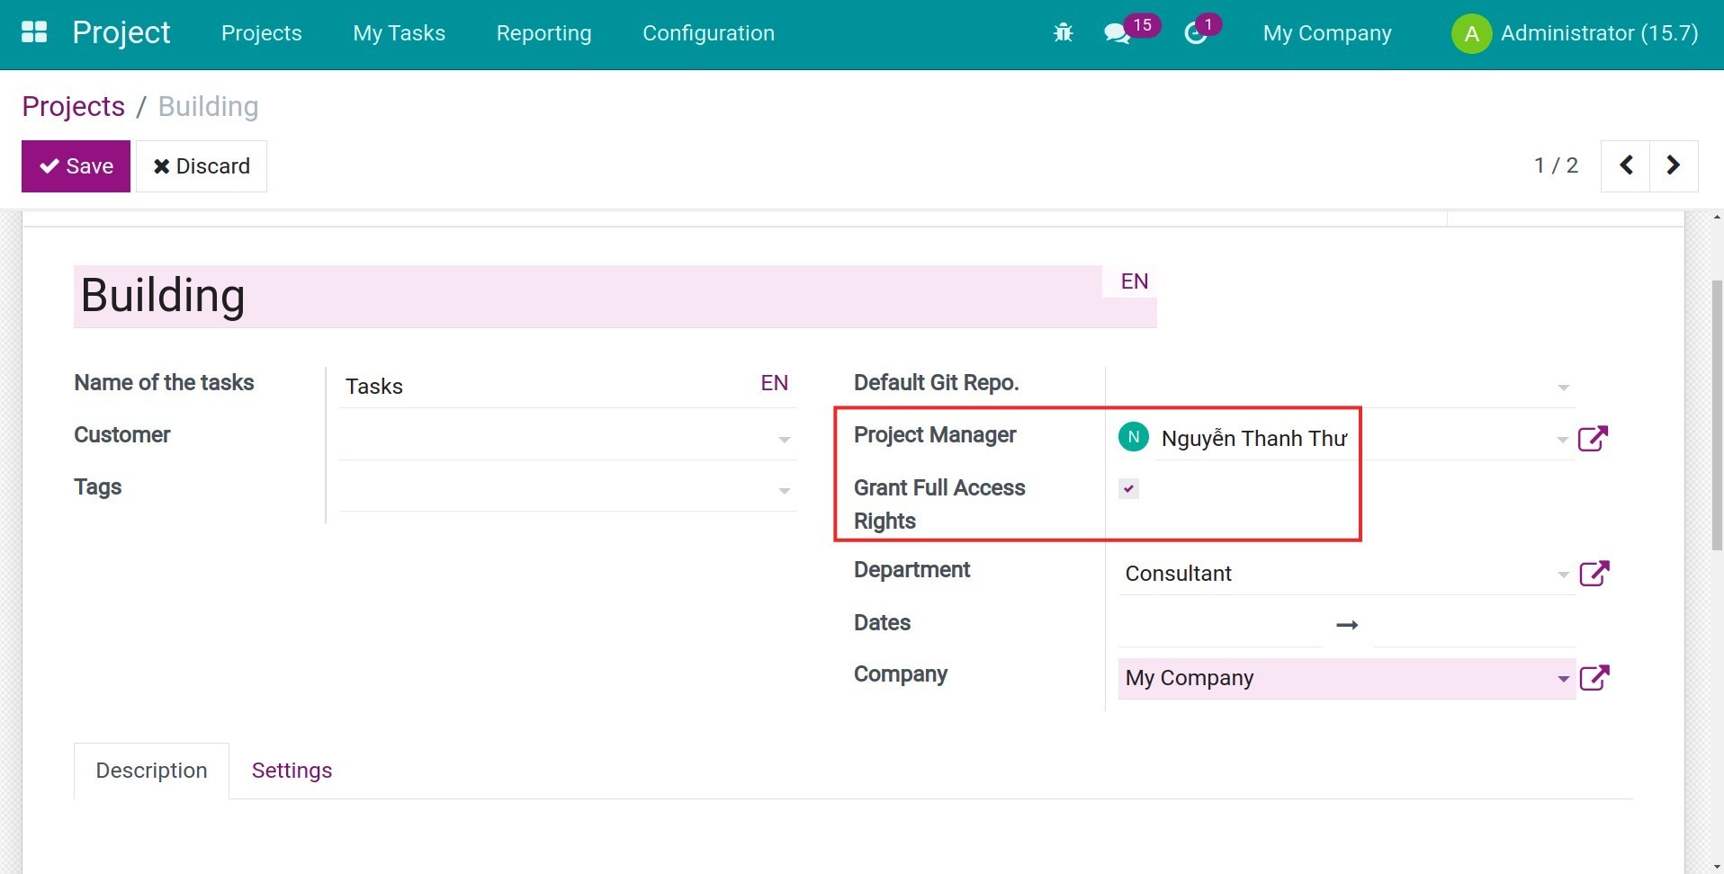Open the activities clock icon
The width and height of the screenshot is (1724, 874).
coord(1195,34)
